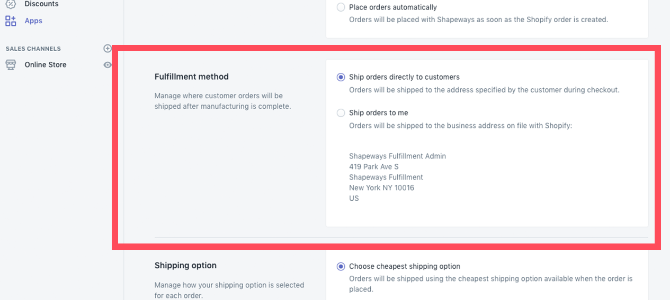The width and height of the screenshot is (670, 300).
Task: Open Apps text label in the sidebar
Action: [33, 21]
